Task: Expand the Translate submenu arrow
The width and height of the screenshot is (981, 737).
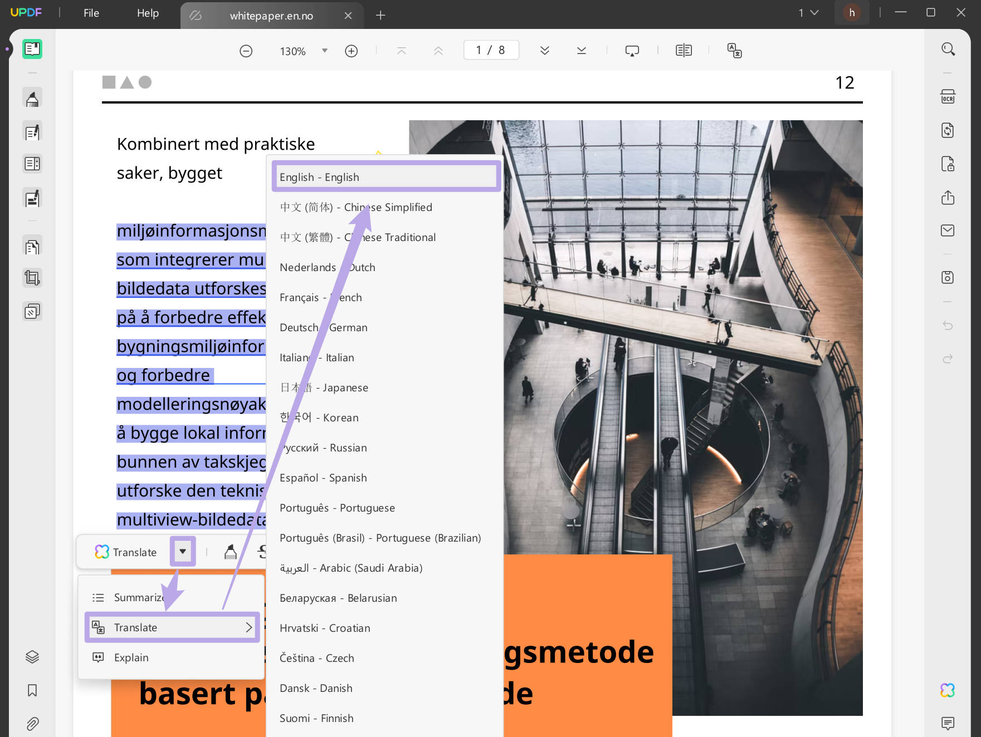Action: coord(249,627)
